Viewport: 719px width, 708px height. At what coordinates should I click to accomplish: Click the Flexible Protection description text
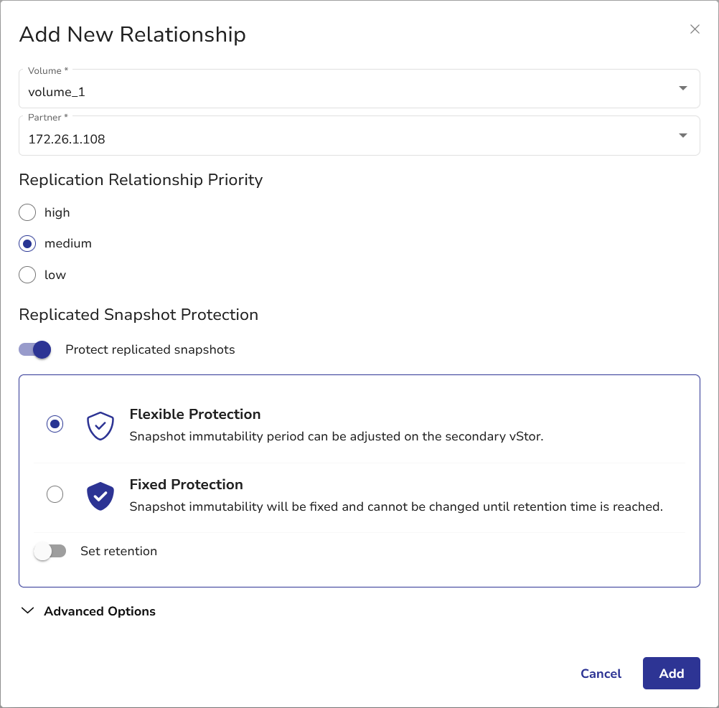coord(336,437)
